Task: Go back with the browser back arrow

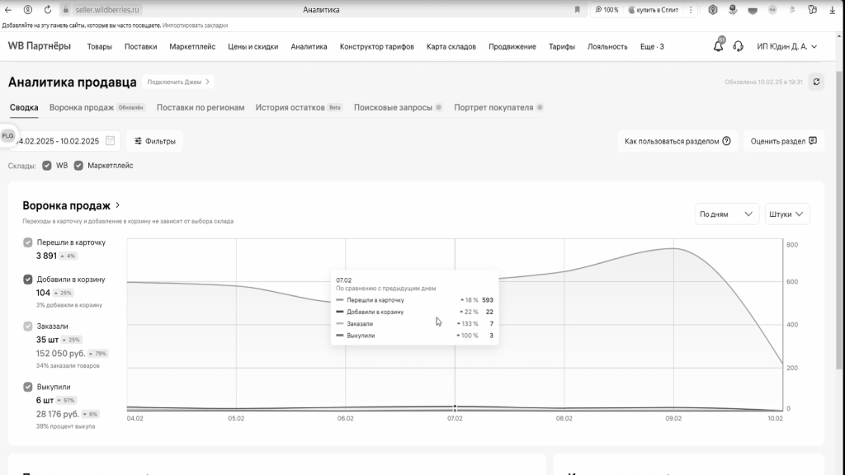Action: click(8, 10)
